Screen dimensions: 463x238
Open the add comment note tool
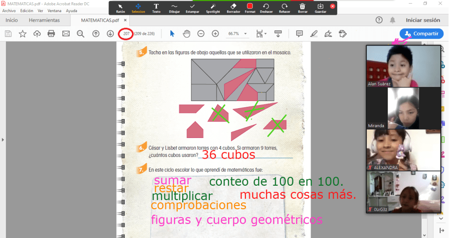coord(299,33)
